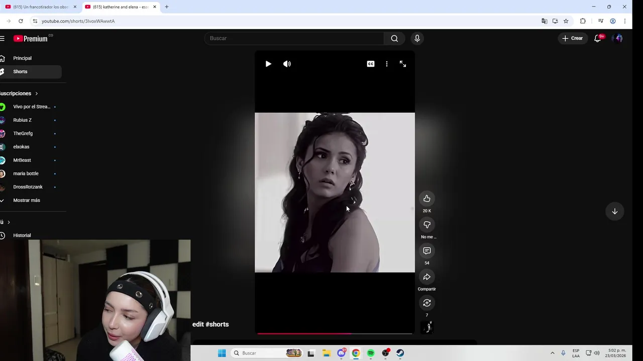Play the paused Shorts video
Viewport: 643px width, 361px height.
[268, 64]
